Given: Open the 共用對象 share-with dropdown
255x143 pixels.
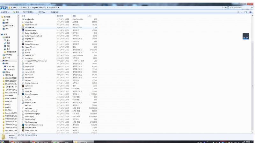Looking at the screenshot, I should [x=42, y=12].
